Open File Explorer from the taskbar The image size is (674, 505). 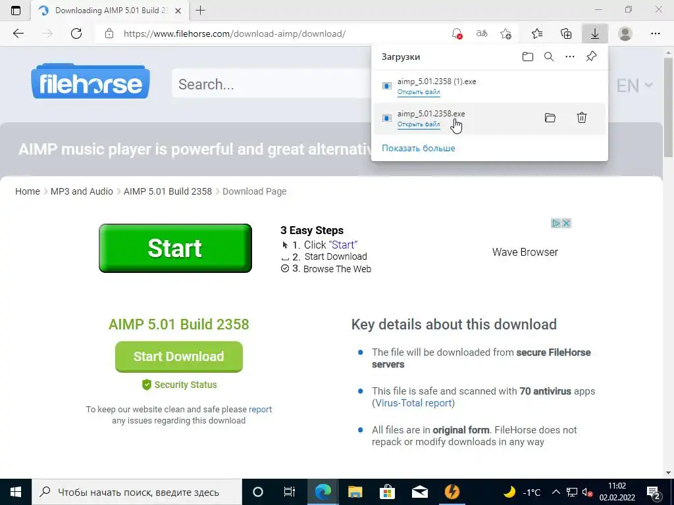click(x=355, y=492)
